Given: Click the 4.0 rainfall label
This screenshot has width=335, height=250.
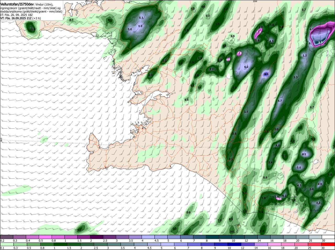Looking at the screenshot, I should 278,145.
